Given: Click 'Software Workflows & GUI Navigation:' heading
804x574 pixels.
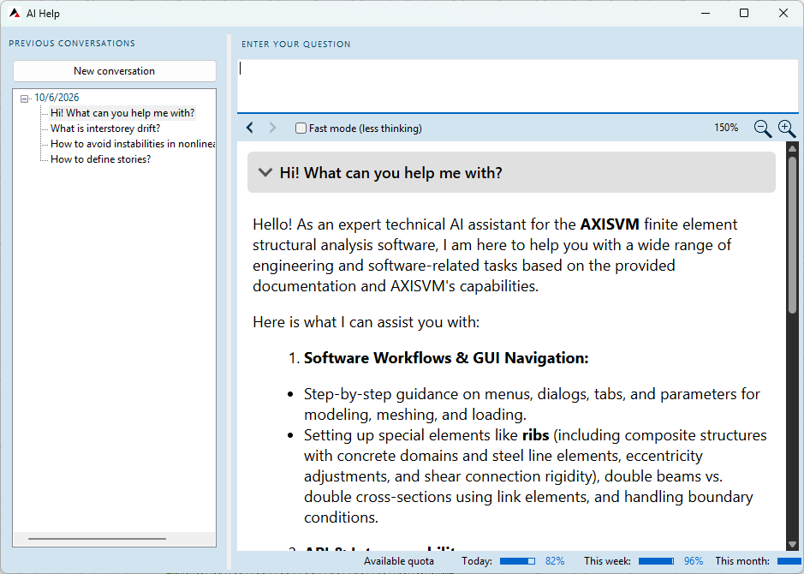Looking at the screenshot, I should pos(446,357).
